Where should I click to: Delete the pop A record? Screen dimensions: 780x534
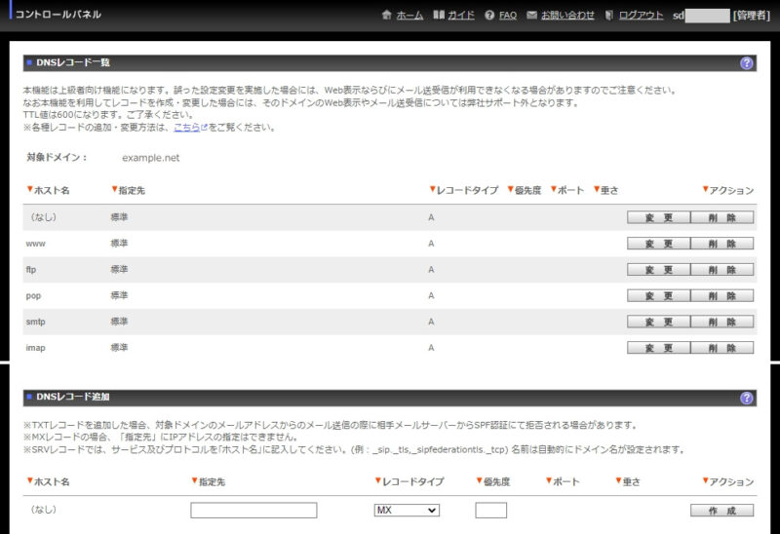722,295
